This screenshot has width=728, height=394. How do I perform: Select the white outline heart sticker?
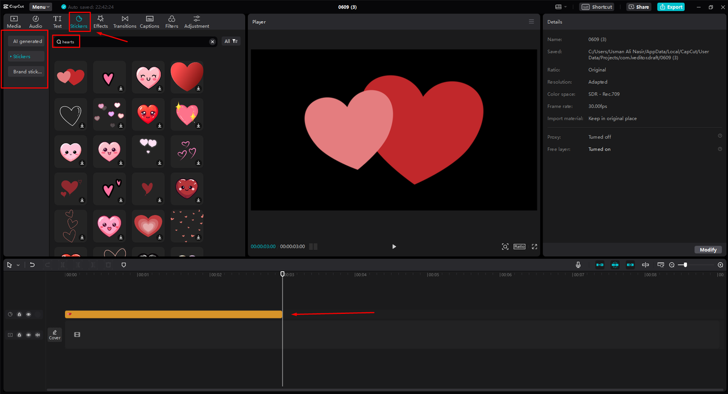point(71,114)
